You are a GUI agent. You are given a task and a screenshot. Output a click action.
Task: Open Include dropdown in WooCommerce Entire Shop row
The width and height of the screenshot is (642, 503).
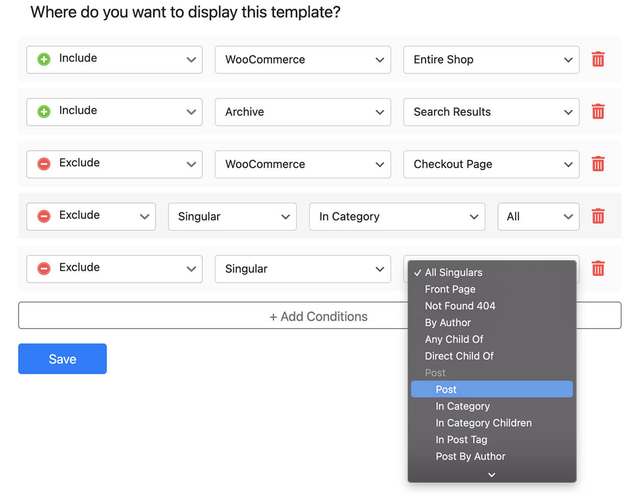[x=115, y=60]
